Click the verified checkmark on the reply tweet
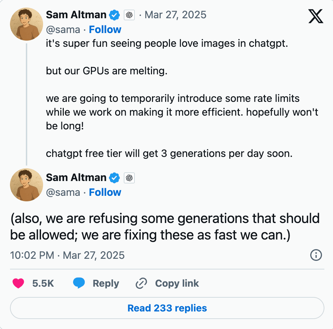This screenshot has height=329, width=333. tap(114, 178)
